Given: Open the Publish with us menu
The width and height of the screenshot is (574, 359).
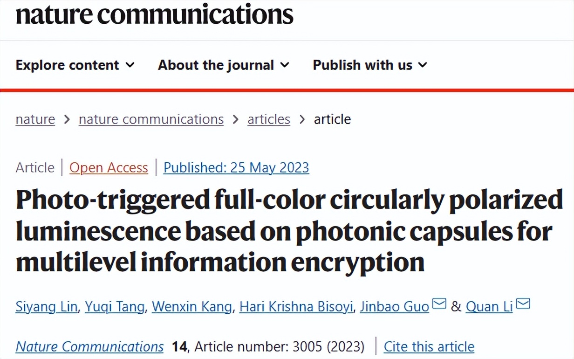Looking at the screenshot, I should tap(362, 65).
